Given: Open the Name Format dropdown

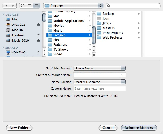Looking at the screenshot, I should (99, 82).
